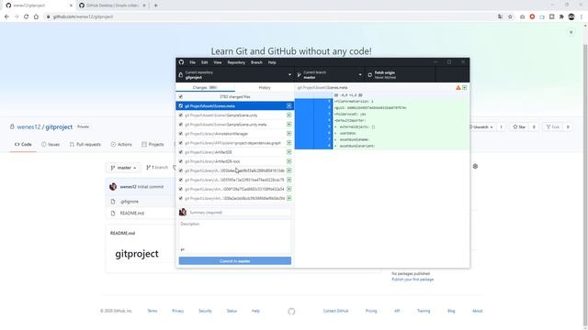Open the gitproject repository link
The image size is (588, 330).
pos(59,126)
